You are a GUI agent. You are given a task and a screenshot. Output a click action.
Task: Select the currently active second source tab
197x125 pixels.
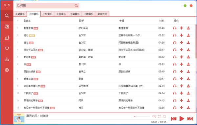click(x=34, y=14)
